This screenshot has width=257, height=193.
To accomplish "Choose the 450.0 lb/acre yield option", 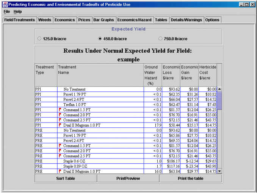I will pos(100,39).
